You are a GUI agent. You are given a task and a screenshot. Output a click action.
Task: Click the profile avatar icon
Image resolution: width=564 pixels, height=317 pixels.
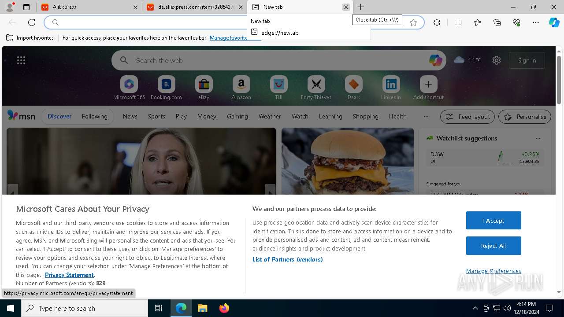(x=10, y=7)
